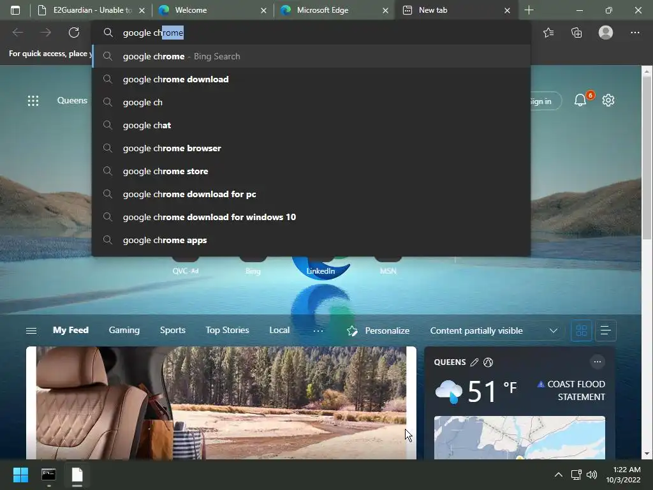Click the Personalize button label
Viewport: 653px width, 490px height.
(387, 331)
